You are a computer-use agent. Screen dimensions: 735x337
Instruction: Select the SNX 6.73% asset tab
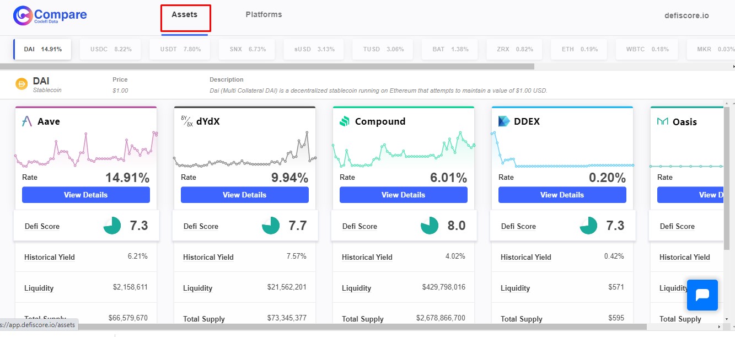point(248,49)
